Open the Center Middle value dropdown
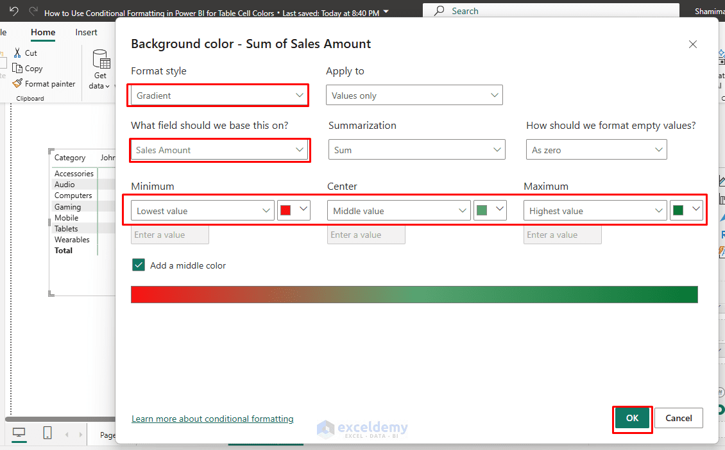The height and width of the screenshot is (450, 725). tap(399, 211)
